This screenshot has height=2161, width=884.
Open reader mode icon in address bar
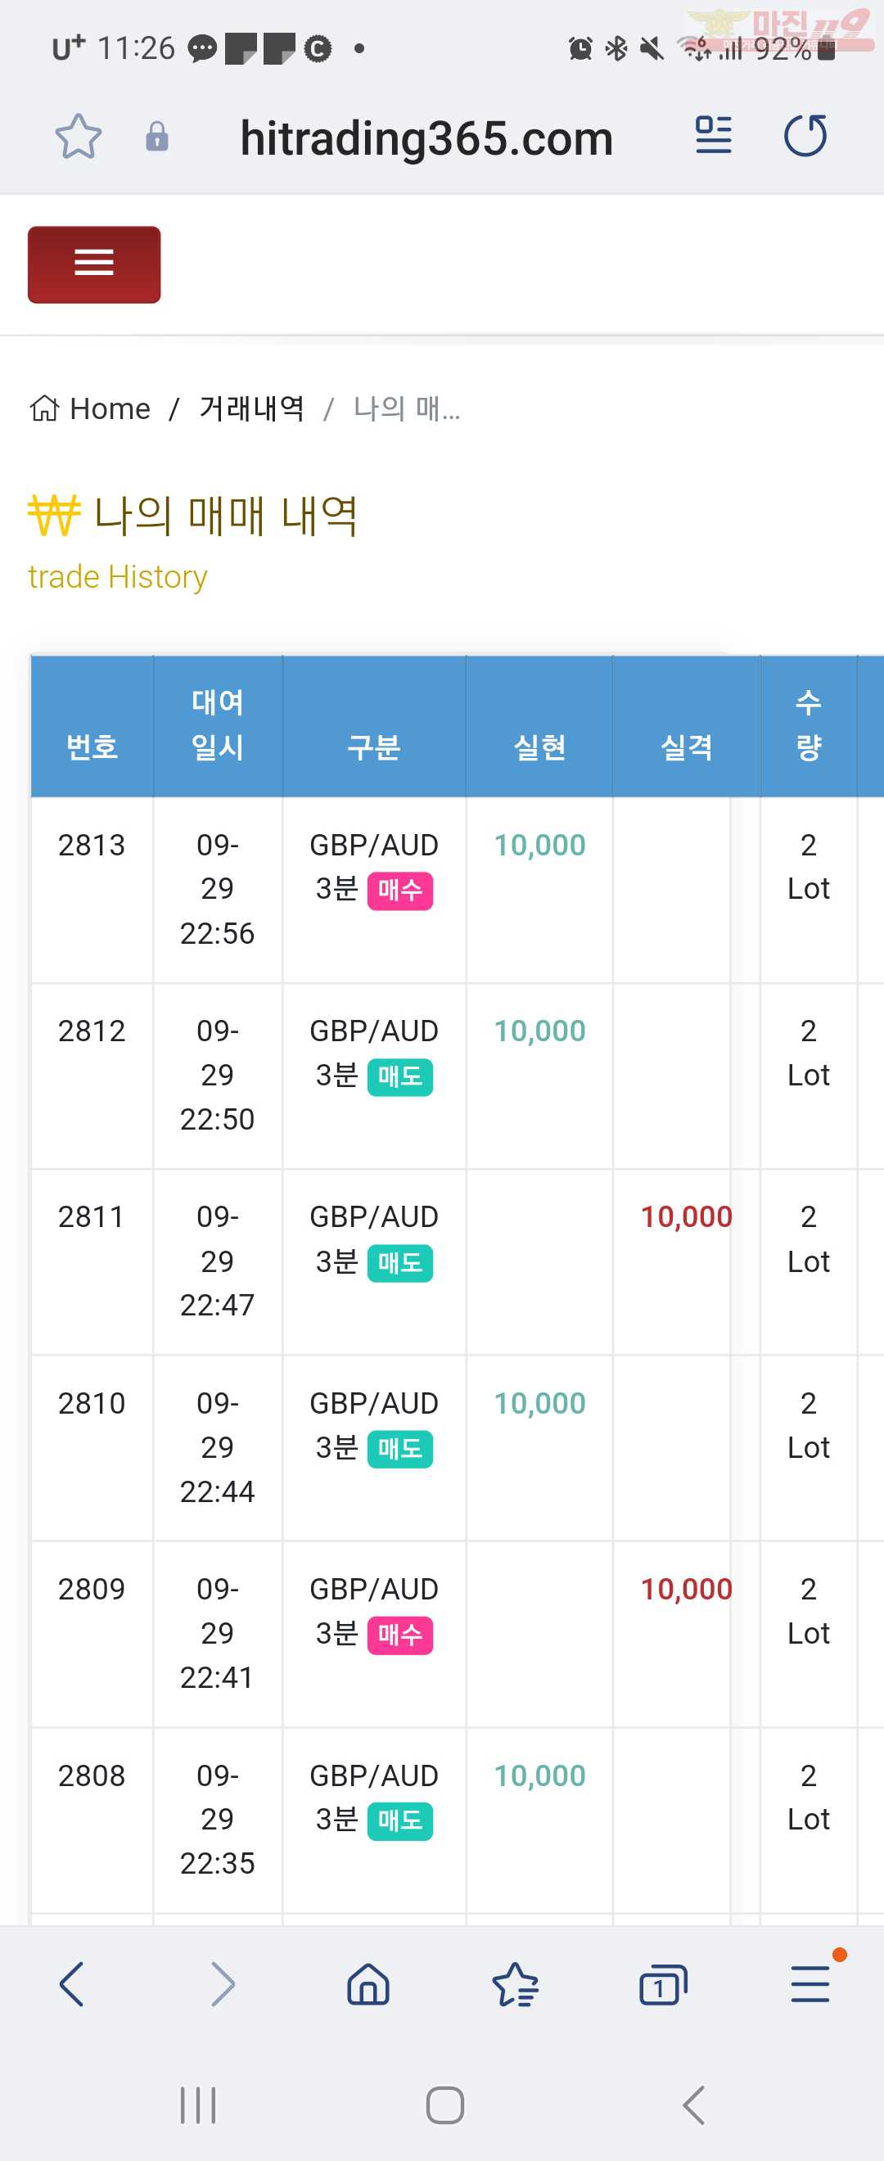pos(714,135)
